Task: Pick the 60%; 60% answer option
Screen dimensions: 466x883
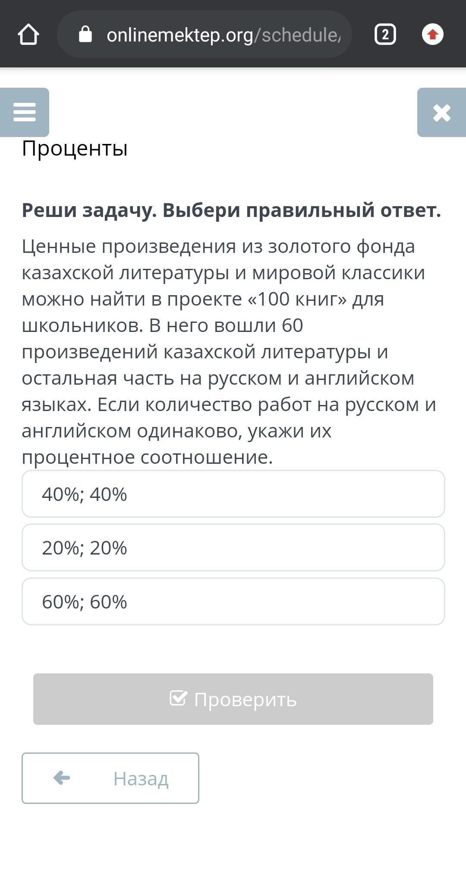Action: coord(233,601)
